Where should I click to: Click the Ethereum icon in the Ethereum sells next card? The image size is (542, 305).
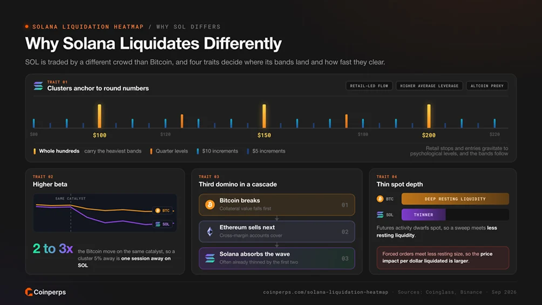pyautogui.click(x=210, y=232)
